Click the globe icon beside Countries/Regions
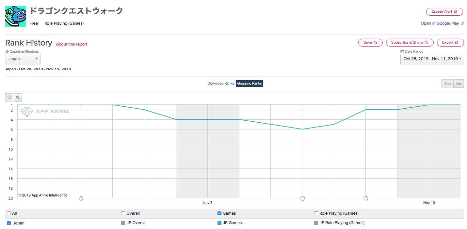 tap(7, 51)
